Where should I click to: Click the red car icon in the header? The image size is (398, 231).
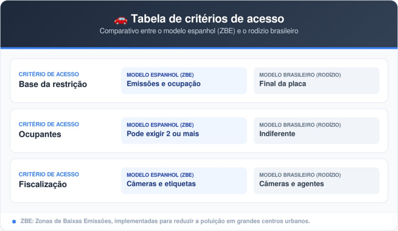tap(120, 19)
